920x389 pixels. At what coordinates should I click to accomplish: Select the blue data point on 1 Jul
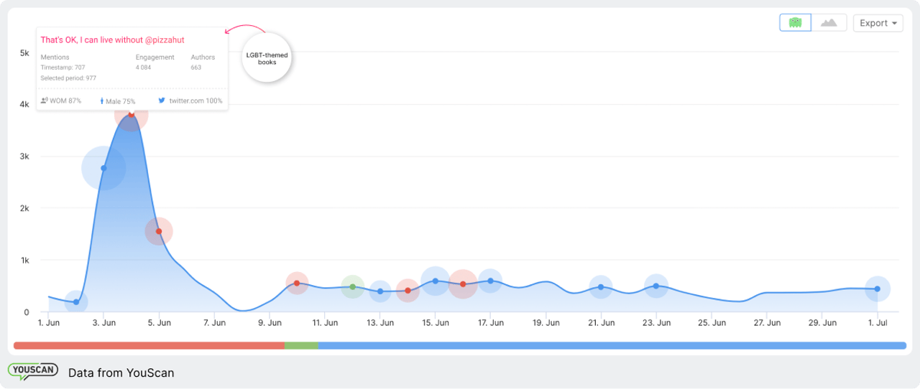click(x=878, y=289)
